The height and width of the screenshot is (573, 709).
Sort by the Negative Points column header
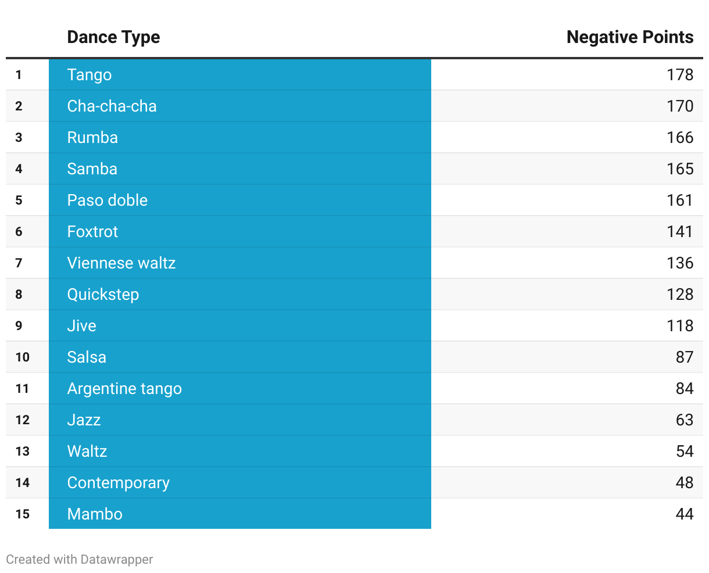(629, 37)
